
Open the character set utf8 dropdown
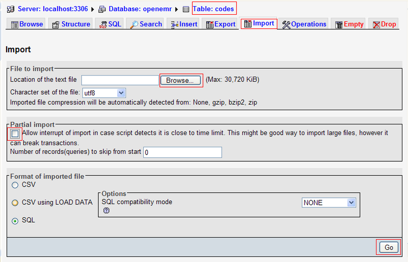[104, 93]
